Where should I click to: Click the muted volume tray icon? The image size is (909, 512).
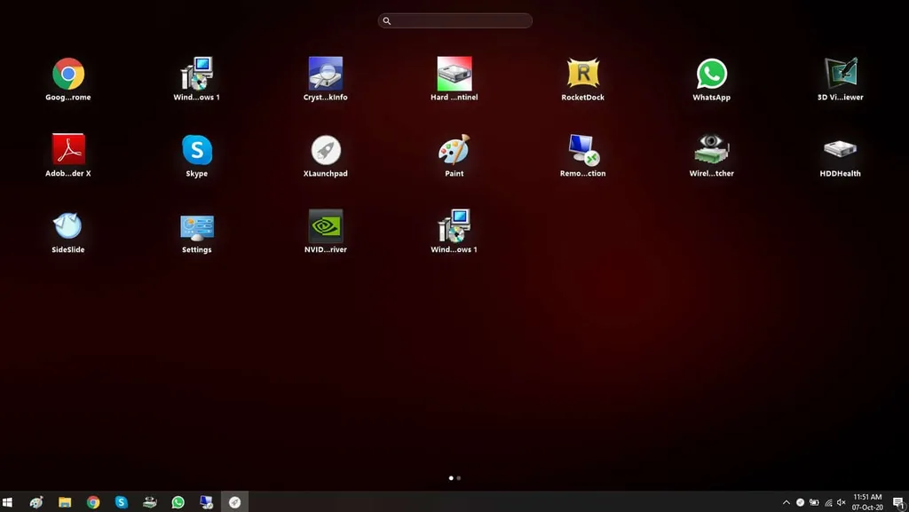pyautogui.click(x=842, y=502)
